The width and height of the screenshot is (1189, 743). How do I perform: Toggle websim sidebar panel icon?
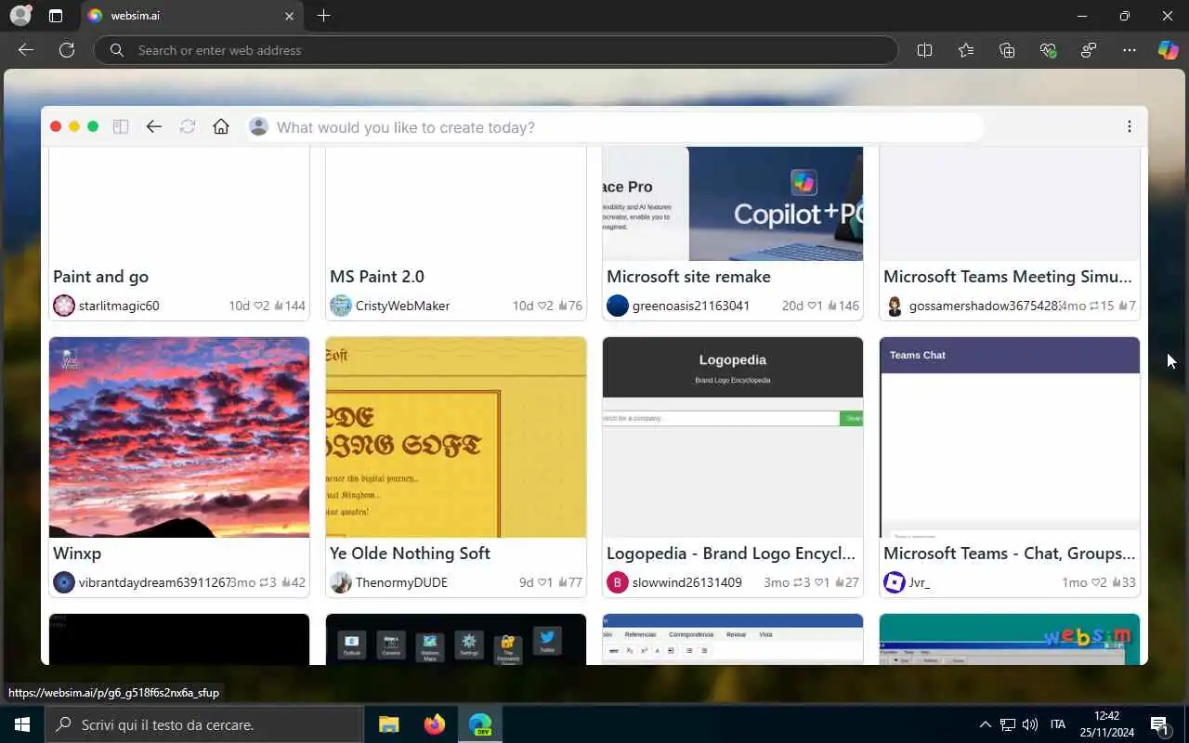click(x=121, y=126)
